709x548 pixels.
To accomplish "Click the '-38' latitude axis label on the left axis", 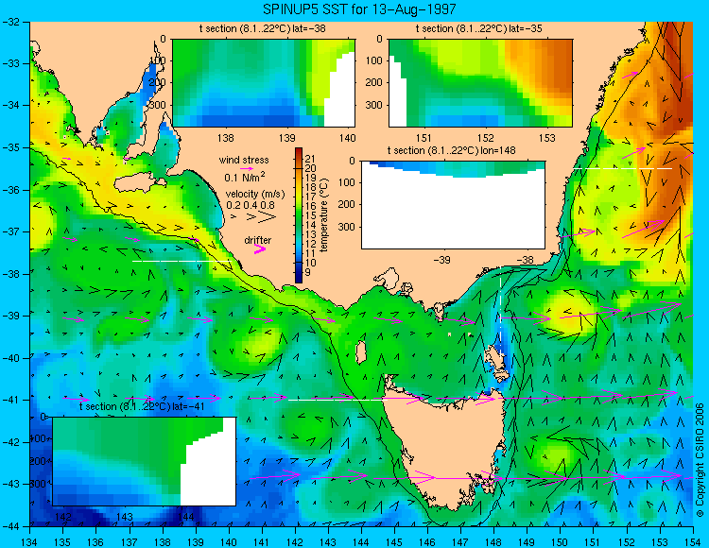I will click(9, 274).
